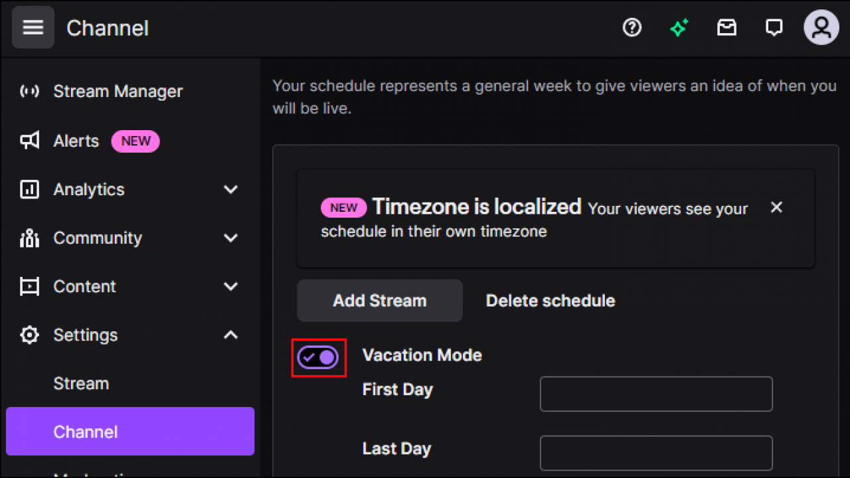
Task: Open the Twitch help icon
Action: coord(632,27)
